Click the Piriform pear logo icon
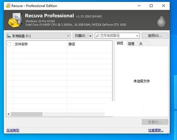 coord(161,20)
